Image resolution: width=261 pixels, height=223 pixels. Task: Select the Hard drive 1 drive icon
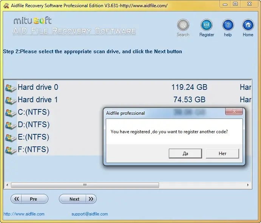[11, 100]
